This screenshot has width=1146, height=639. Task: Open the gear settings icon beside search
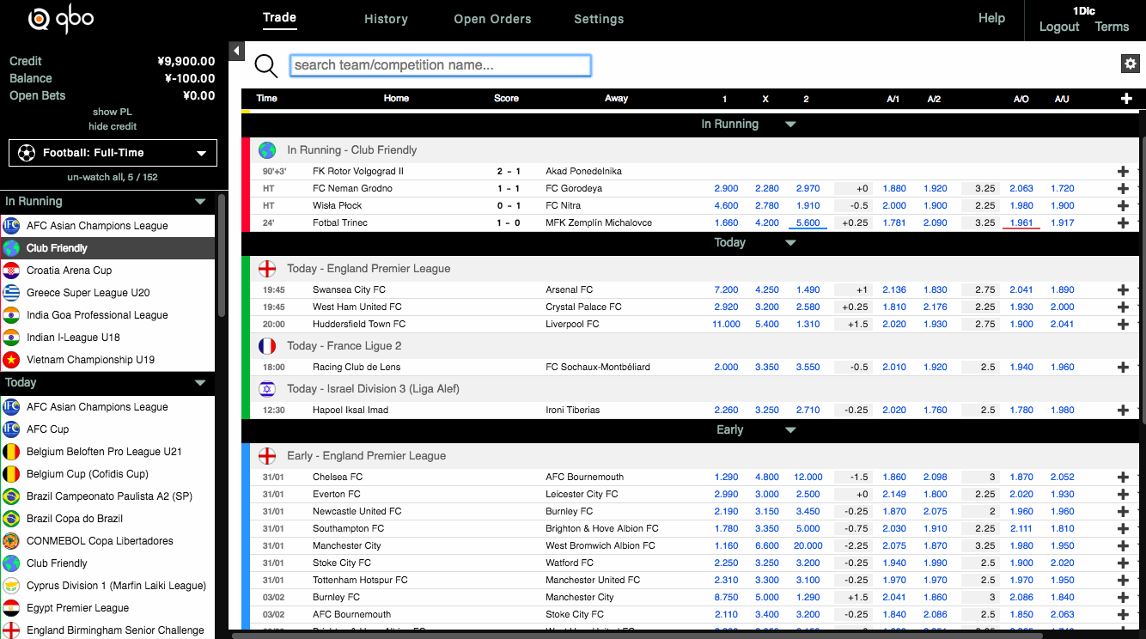pos(1130,64)
